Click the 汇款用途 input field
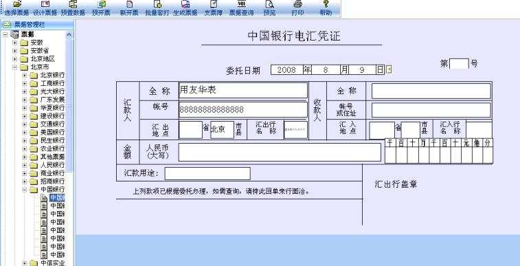 tap(207, 173)
